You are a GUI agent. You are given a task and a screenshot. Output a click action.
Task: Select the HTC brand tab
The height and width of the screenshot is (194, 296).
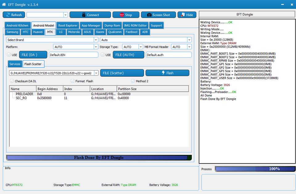26,32
